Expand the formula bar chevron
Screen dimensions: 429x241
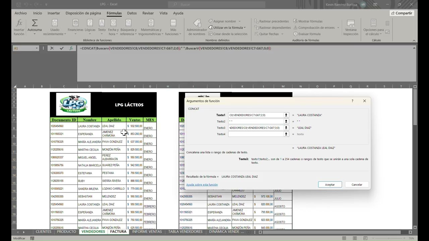pyautogui.click(x=414, y=48)
